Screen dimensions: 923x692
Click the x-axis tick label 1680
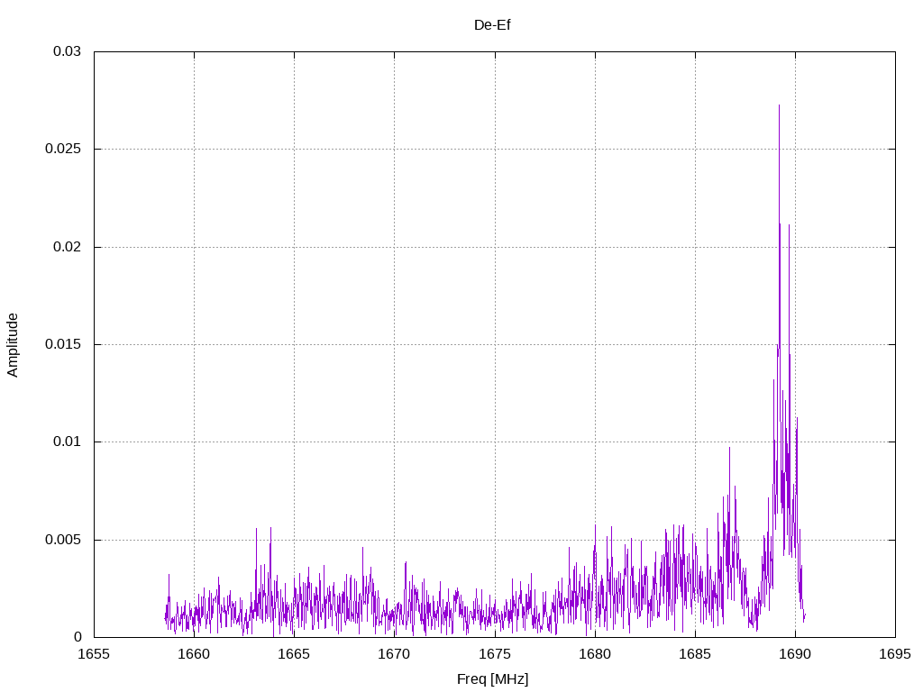[595, 654]
